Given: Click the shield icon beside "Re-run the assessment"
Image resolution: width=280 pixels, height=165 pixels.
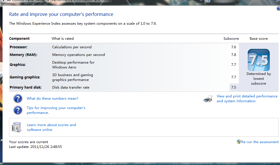Looking at the screenshot, I should [x=239, y=142].
